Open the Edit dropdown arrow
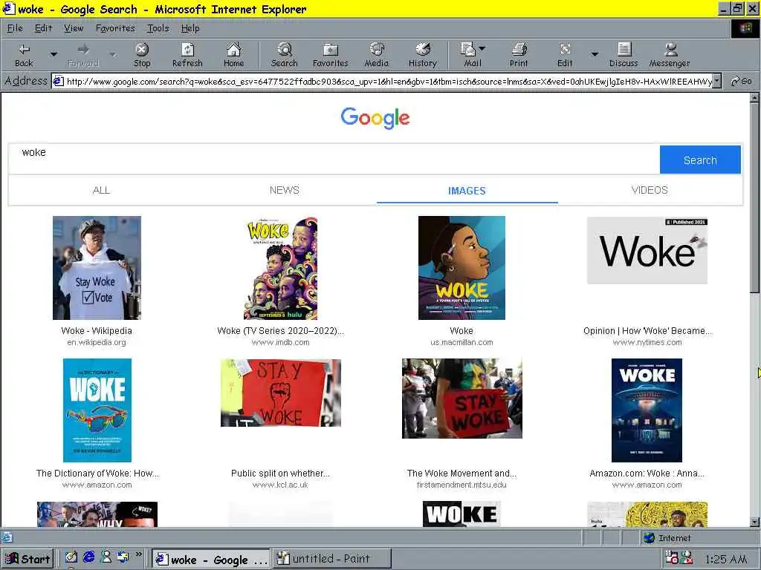This screenshot has width=761, height=570. pyautogui.click(x=595, y=54)
